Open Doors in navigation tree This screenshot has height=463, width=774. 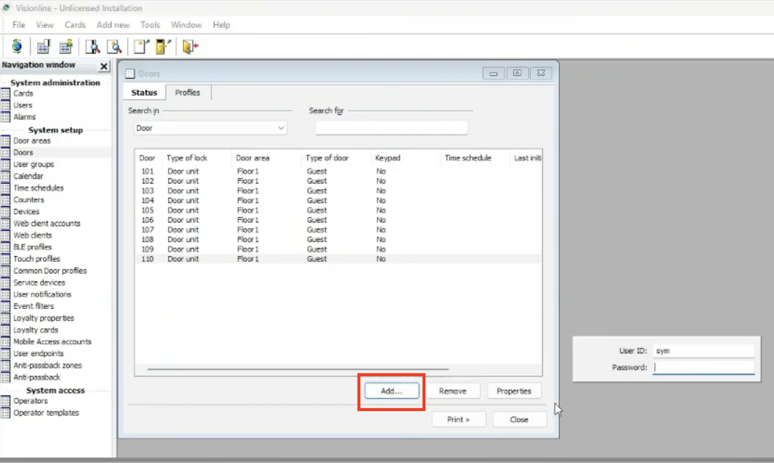coord(23,153)
